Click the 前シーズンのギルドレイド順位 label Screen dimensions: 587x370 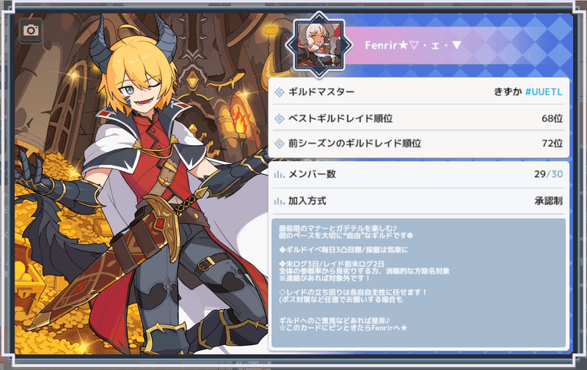[354, 144]
